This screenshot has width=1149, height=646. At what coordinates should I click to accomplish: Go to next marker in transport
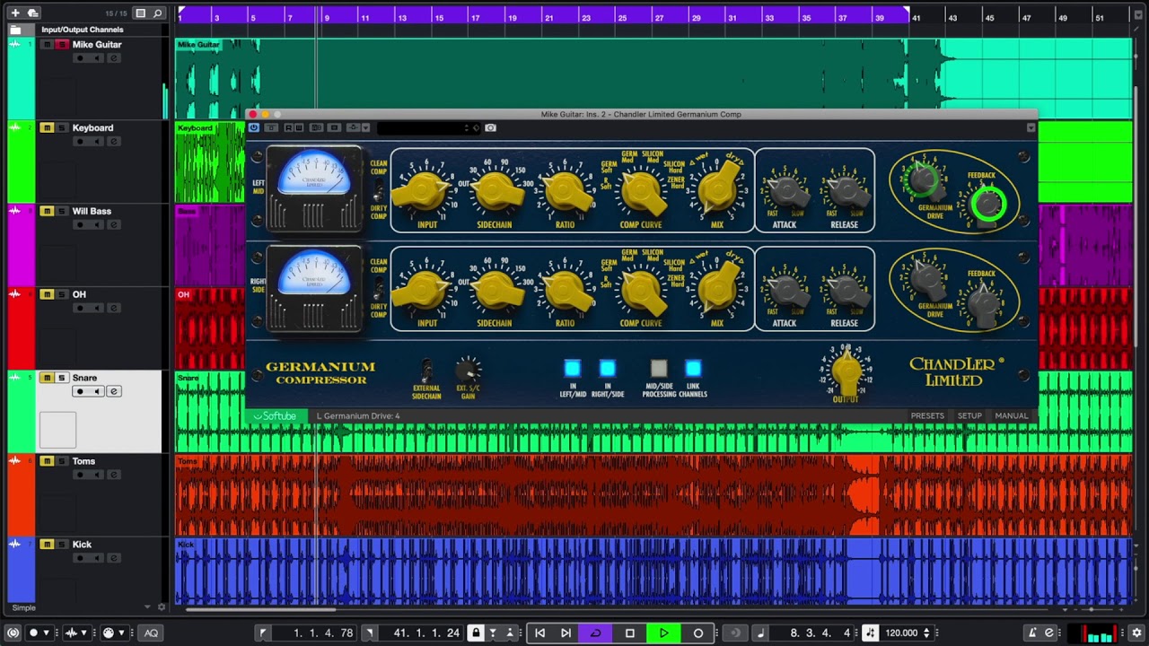(566, 633)
